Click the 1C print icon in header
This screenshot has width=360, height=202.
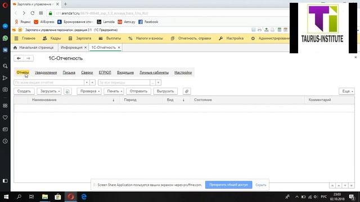click(259, 30)
